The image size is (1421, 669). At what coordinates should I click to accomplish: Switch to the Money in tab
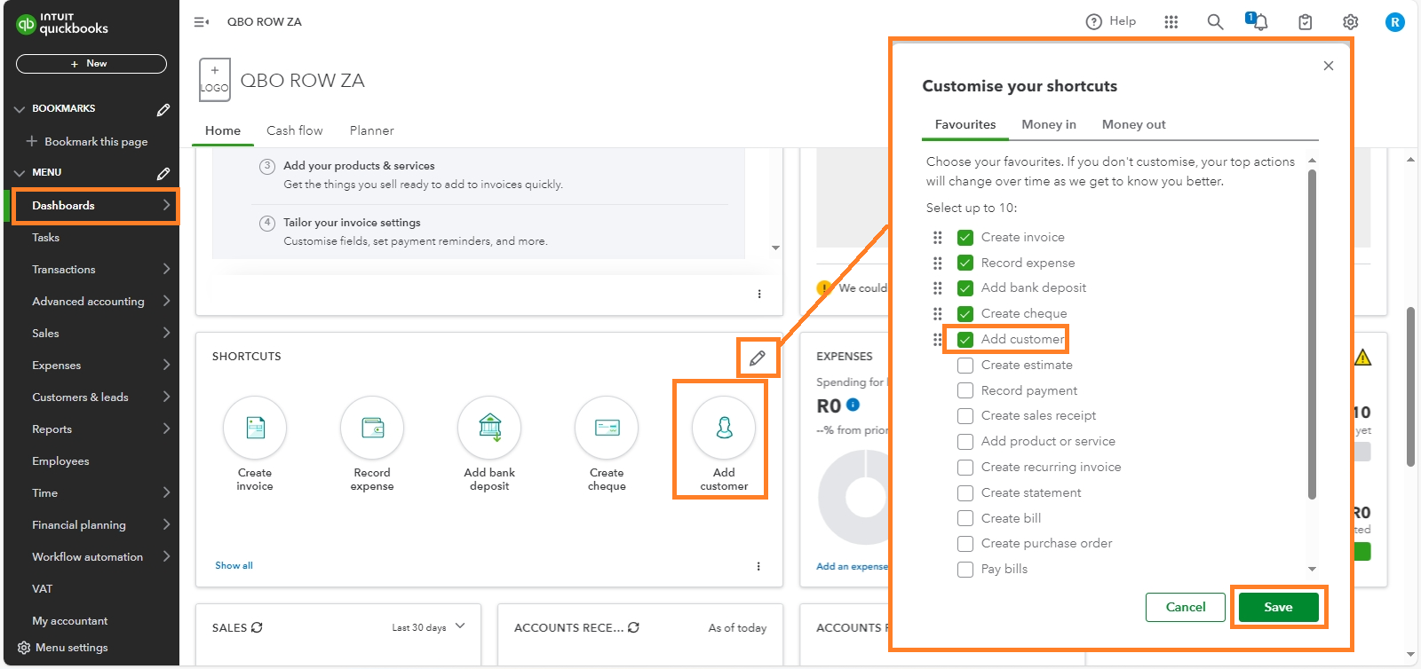pyautogui.click(x=1049, y=125)
